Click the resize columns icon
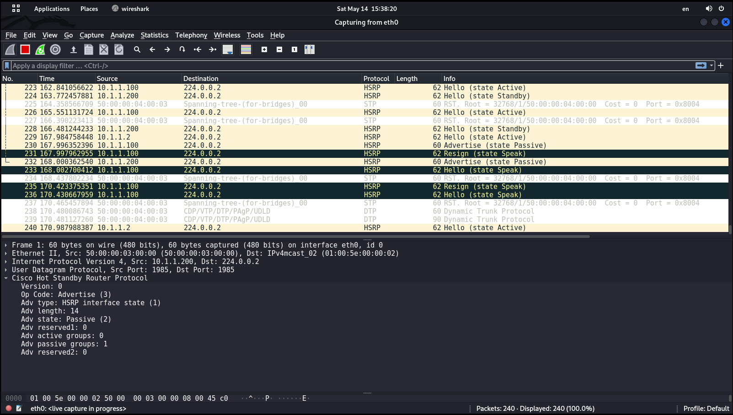The height and width of the screenshot is (415, 733). (310, 49)
